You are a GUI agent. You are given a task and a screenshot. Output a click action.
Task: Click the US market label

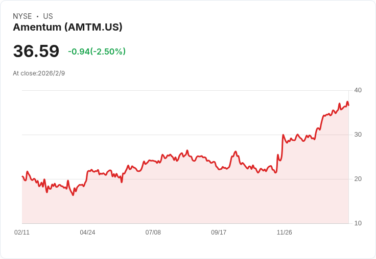coord(48,16)
